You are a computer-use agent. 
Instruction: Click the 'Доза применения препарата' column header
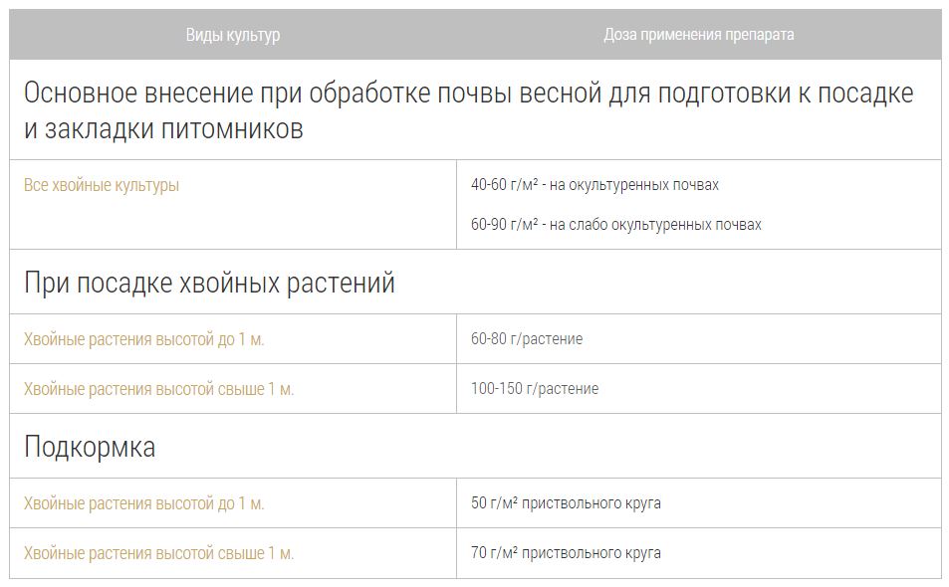point(698,35)
